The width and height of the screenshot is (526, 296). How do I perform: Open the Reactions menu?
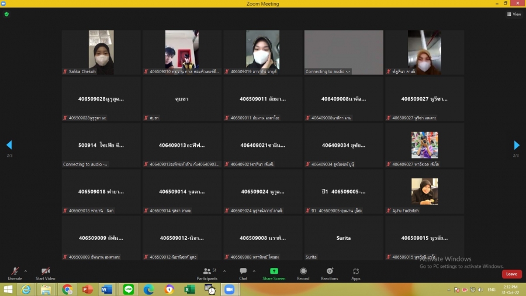330,272
